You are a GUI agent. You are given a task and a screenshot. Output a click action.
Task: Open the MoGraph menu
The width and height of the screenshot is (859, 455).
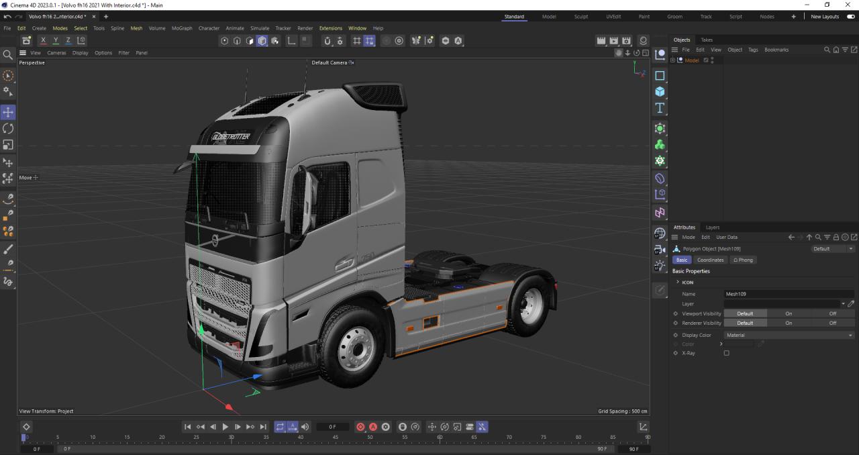click(181, 28)
